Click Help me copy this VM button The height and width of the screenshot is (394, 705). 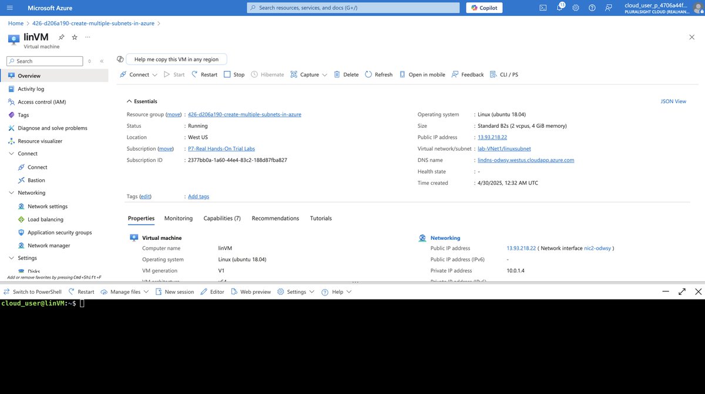click(x=176, y=59)
